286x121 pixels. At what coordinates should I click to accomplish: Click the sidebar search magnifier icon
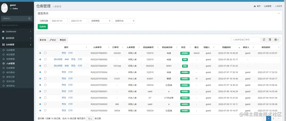pyautogui.click(x=29, y=18)
